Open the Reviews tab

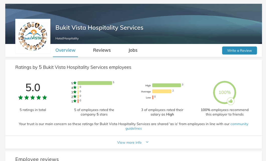pos(102,50)
